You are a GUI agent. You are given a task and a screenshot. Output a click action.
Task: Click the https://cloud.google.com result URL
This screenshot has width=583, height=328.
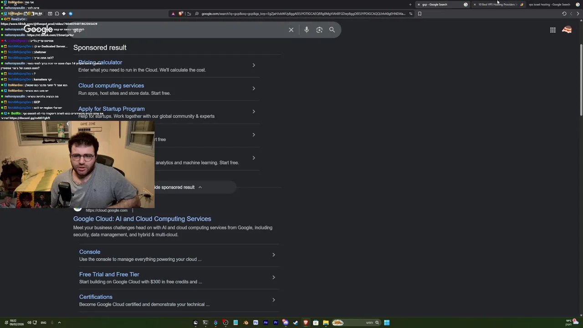(x=107, y=210)
